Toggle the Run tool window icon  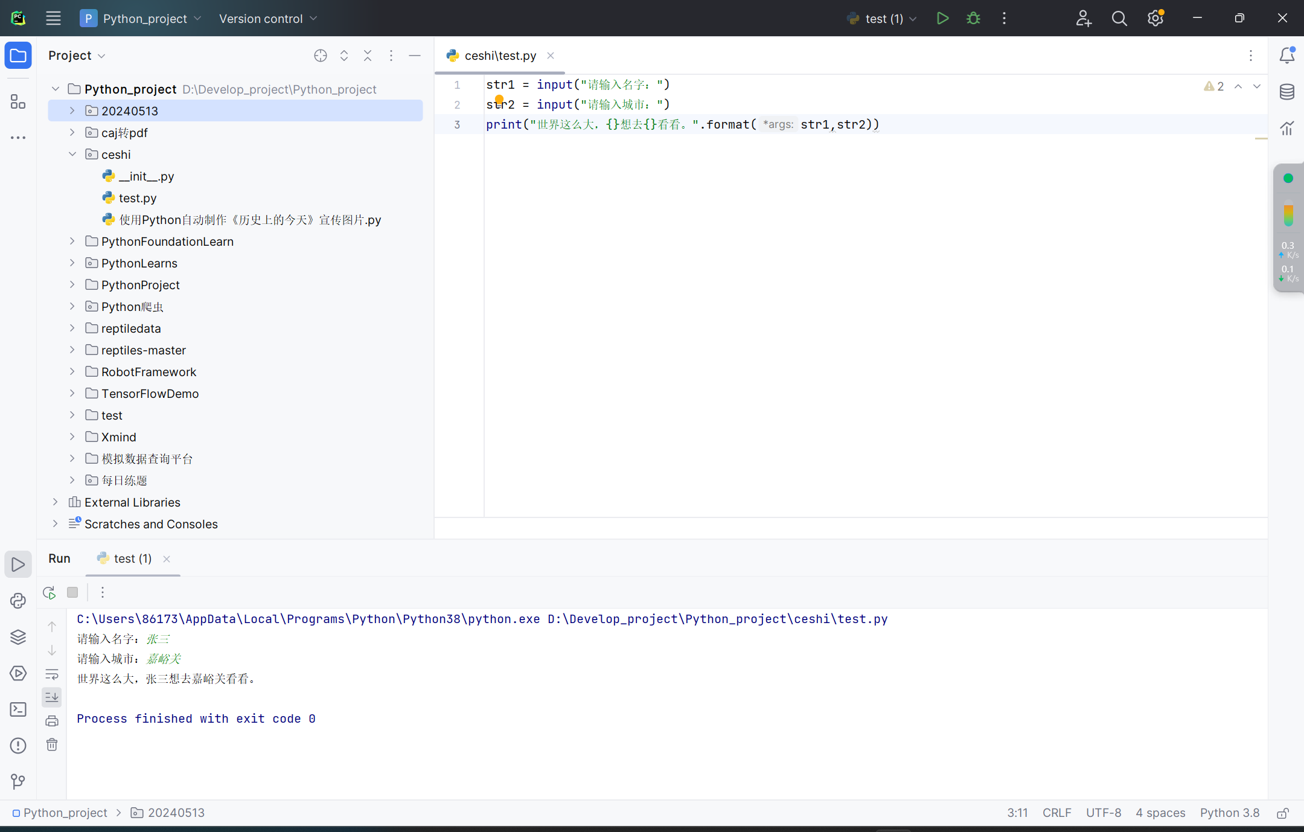(x=18, y=565)
